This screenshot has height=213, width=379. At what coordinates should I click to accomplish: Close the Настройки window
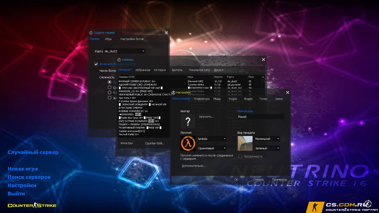tap(287, 93)
